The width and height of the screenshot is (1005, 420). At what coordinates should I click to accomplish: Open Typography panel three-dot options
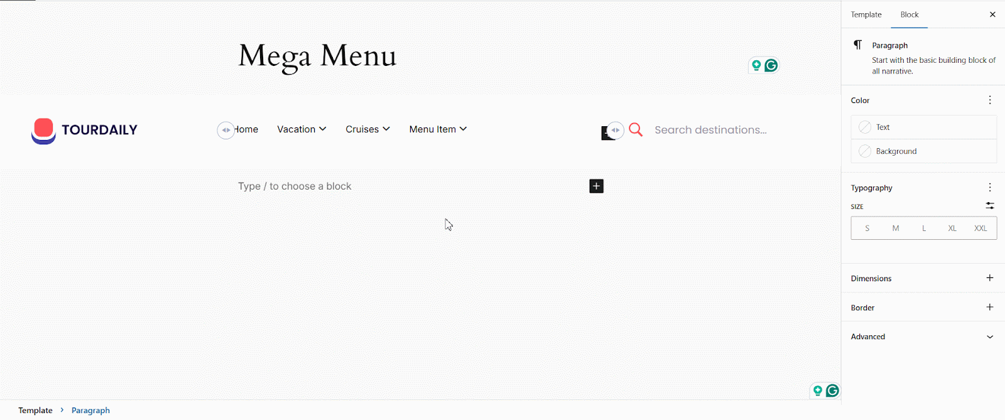[990, 187]
